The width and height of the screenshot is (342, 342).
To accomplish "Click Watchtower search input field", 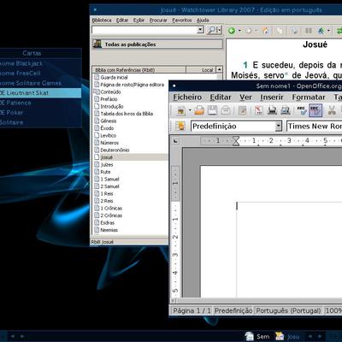I will tap(144, 30).
